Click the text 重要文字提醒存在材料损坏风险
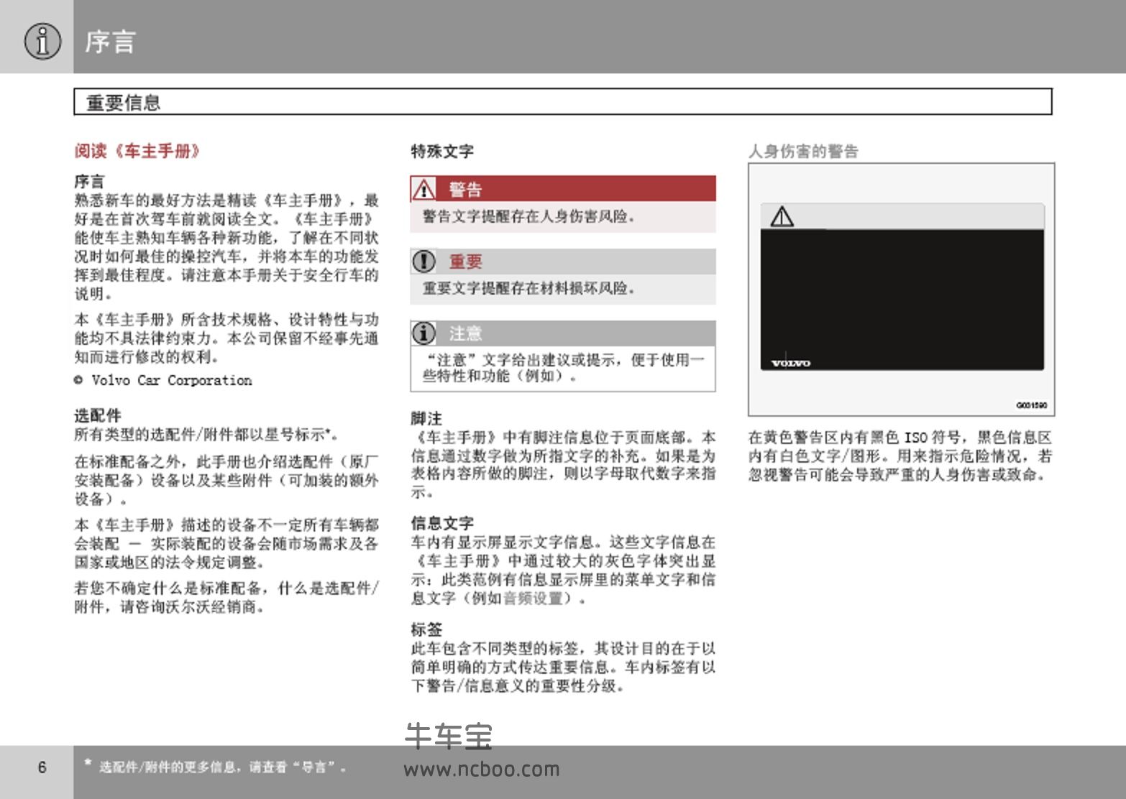 tap(528, 289)
